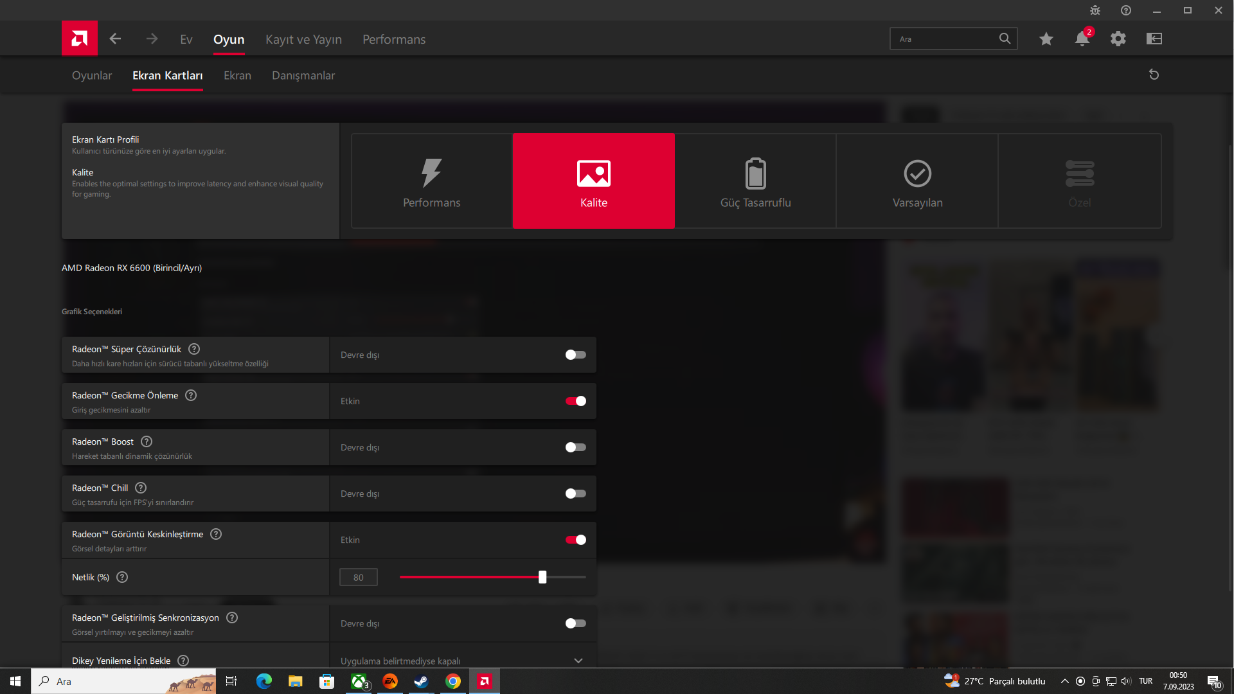Open Kayıt ve Yayın tab
Viewport: 1234px width, 694px height.
click(x=303, y=39)
